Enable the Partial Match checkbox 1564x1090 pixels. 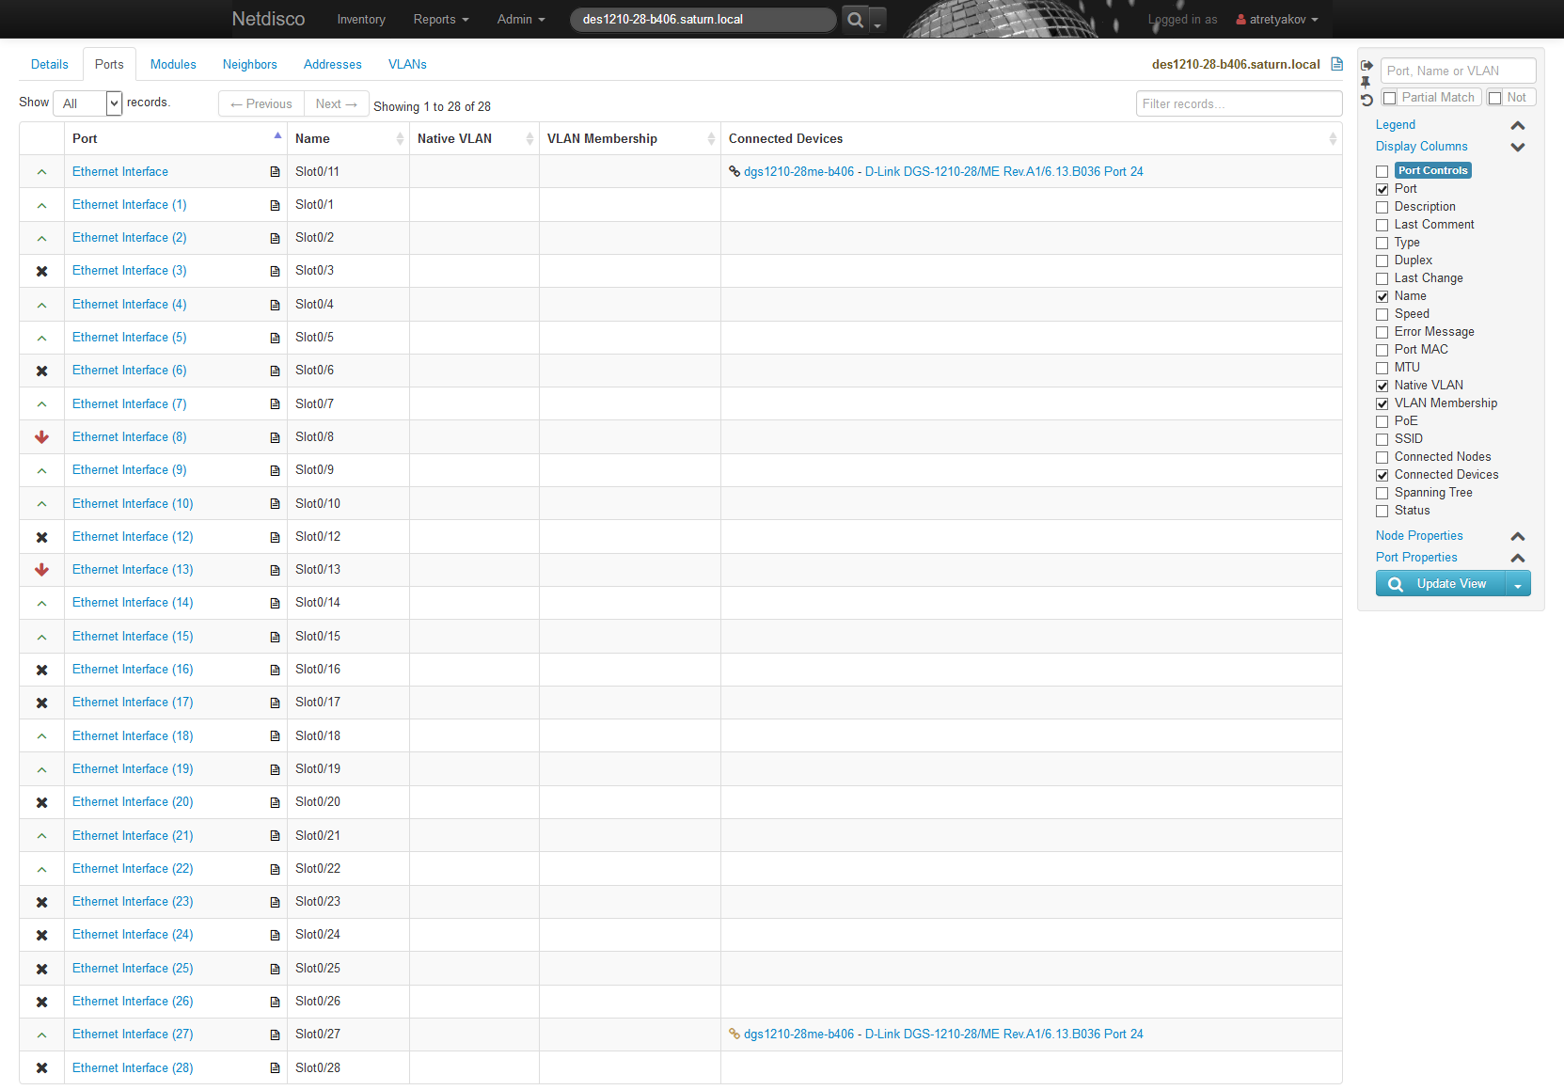[1390, 97]
